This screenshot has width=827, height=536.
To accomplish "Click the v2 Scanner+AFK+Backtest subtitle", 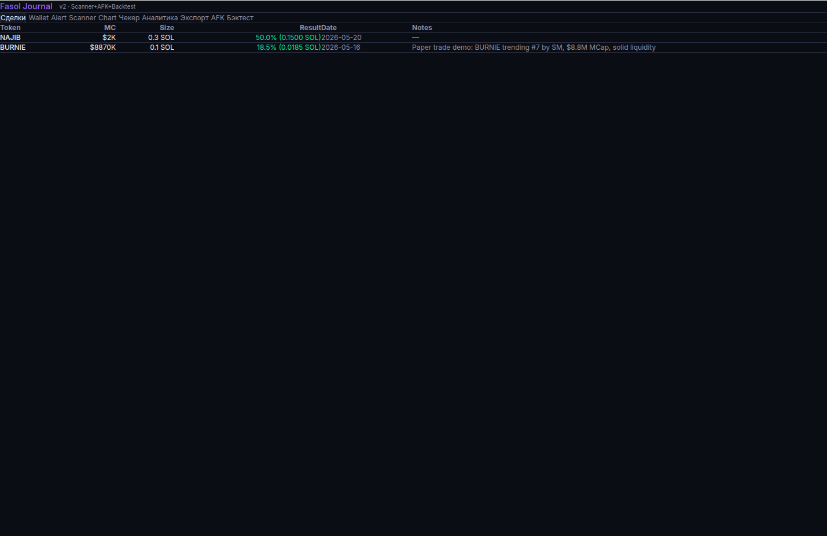I will (x=97, y=7).
